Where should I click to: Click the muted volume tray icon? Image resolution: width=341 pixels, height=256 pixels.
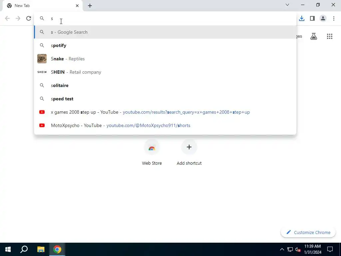298,249
